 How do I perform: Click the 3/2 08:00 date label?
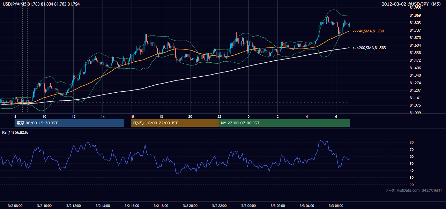point(15,206)
